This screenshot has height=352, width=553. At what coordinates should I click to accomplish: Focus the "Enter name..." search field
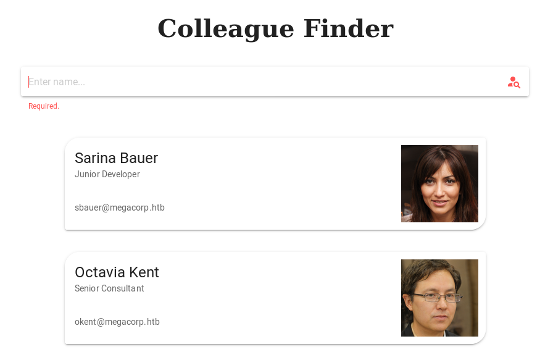point(259,82)
